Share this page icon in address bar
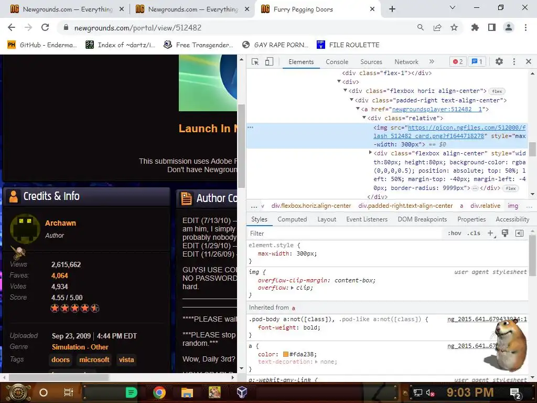 coord(437,27)
